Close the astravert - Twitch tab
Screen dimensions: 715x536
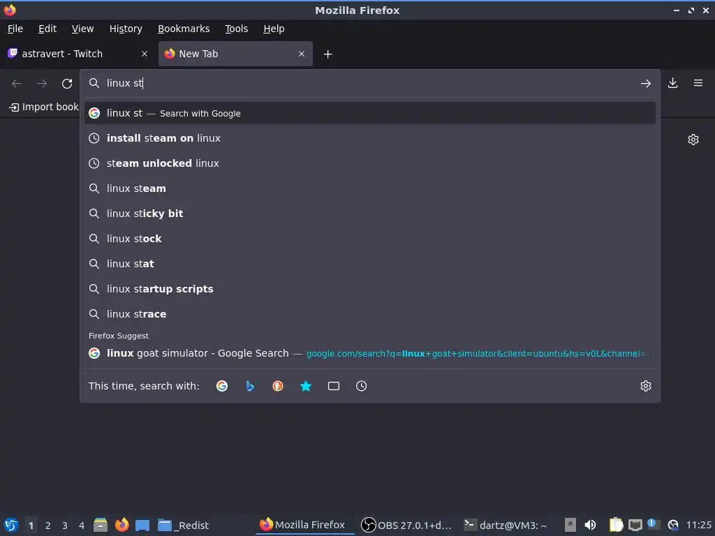(x=145, y=54)
